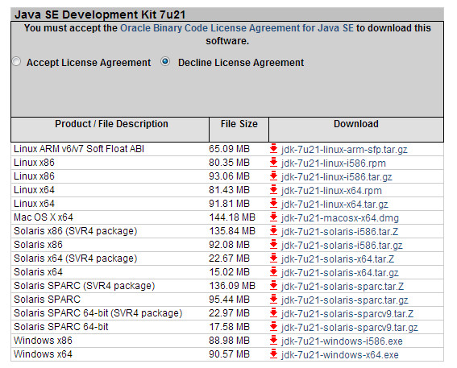Click download icon for jdk-7u21-solaris-sparc.tar.gz
The height and width of the screenshot is (368, 457).
click(273, 299)
